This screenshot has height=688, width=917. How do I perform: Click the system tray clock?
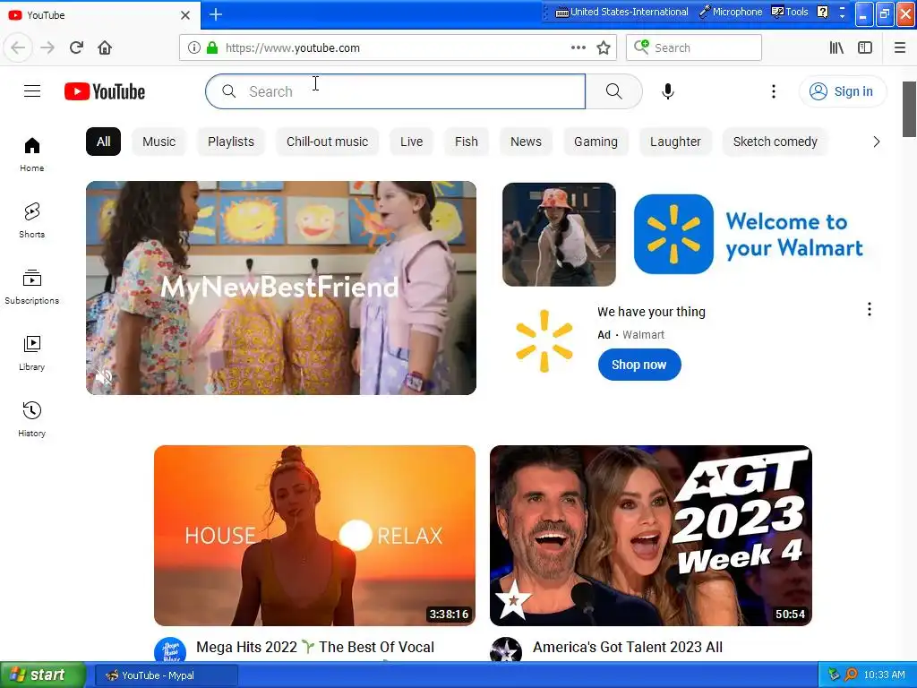pyautogui.click(x=884, y=675)
